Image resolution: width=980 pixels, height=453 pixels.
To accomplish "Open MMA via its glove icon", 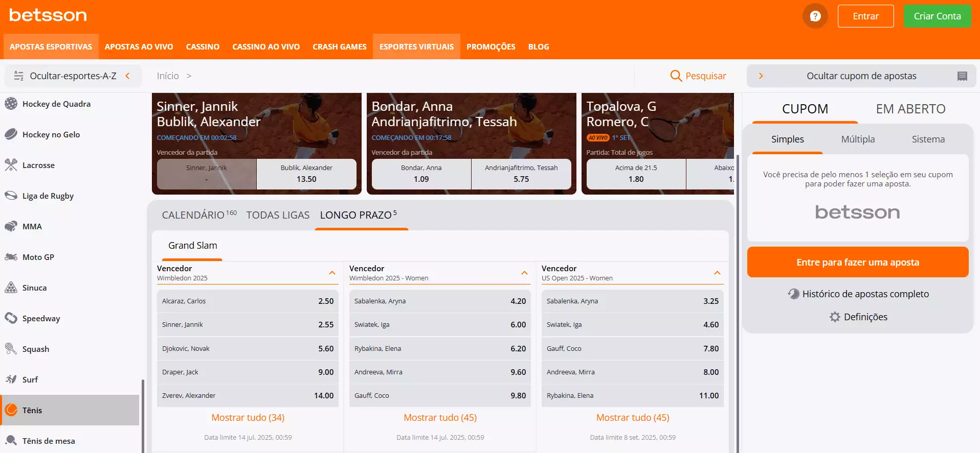I will pos(11,227).
